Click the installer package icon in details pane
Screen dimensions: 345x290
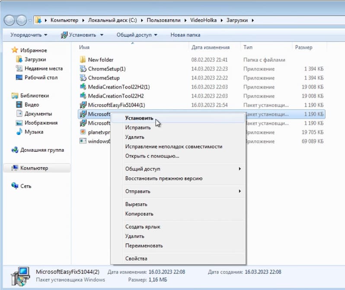[20, 276]
